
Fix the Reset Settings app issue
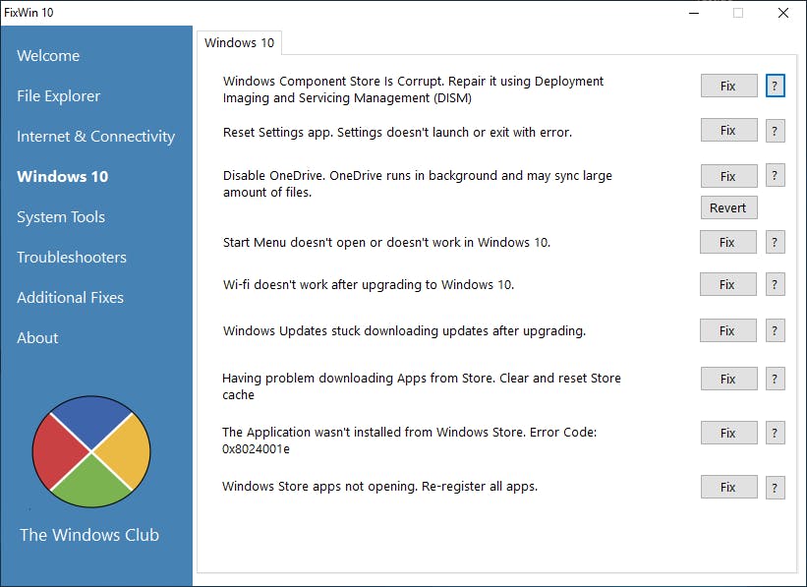tap(728, 130)
